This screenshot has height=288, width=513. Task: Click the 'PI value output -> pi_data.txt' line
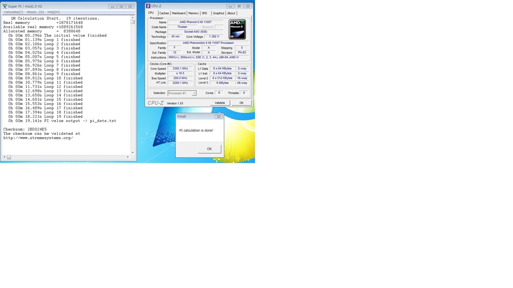tap(62, 121)
